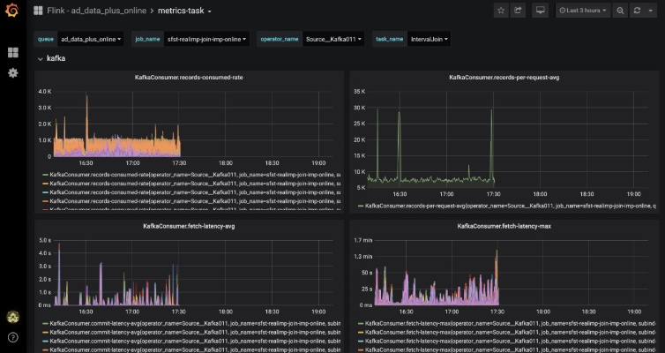
Task: Click the Grafana logo in top-left corner
Action: click(x=12, y=11)
